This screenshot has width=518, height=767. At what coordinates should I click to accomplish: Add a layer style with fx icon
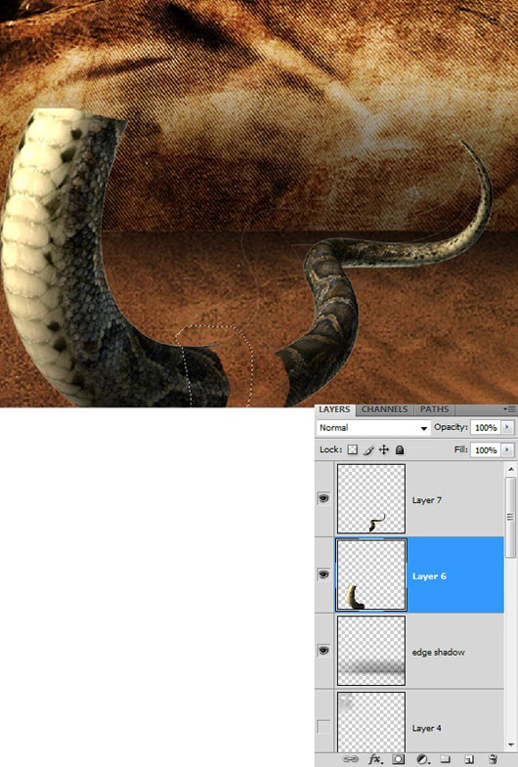coord(374,759)
